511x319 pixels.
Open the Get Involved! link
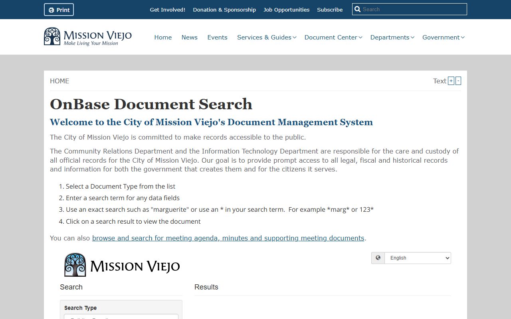(167, 10)
